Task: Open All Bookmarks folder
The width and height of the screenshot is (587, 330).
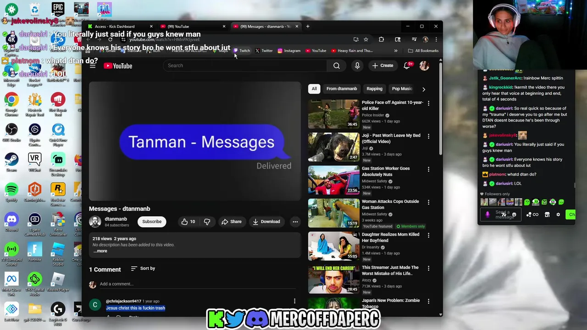Action: pos(423,51)
